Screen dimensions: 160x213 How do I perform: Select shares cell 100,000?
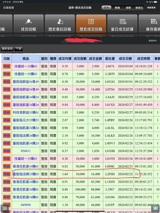(80, 189)
